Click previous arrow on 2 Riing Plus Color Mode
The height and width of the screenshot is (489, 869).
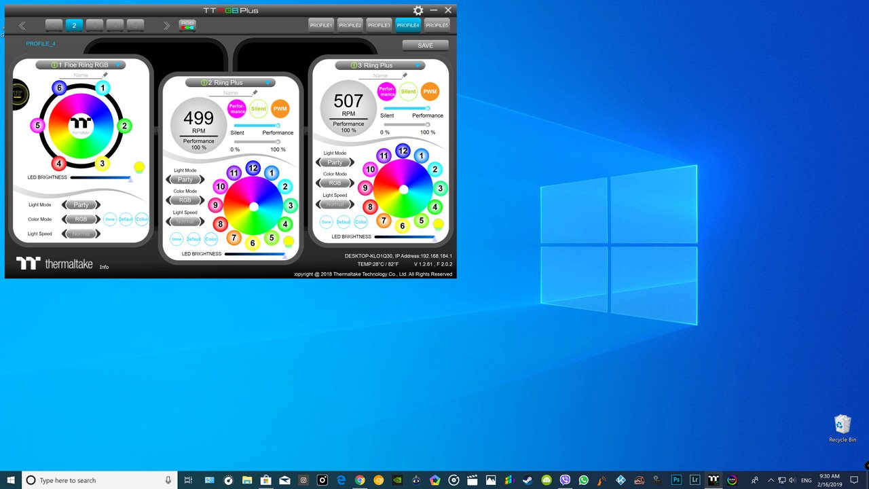point(169,200)
